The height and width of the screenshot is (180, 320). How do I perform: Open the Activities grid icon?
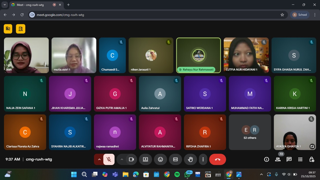(x=300, y=159)
